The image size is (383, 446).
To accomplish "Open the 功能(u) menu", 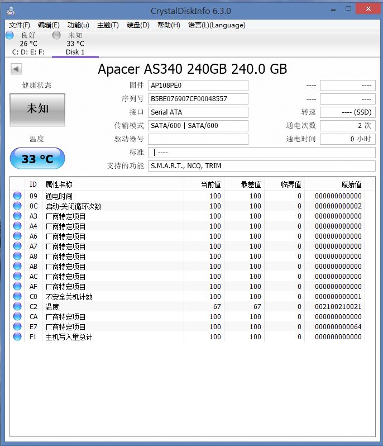I will 78,25.
